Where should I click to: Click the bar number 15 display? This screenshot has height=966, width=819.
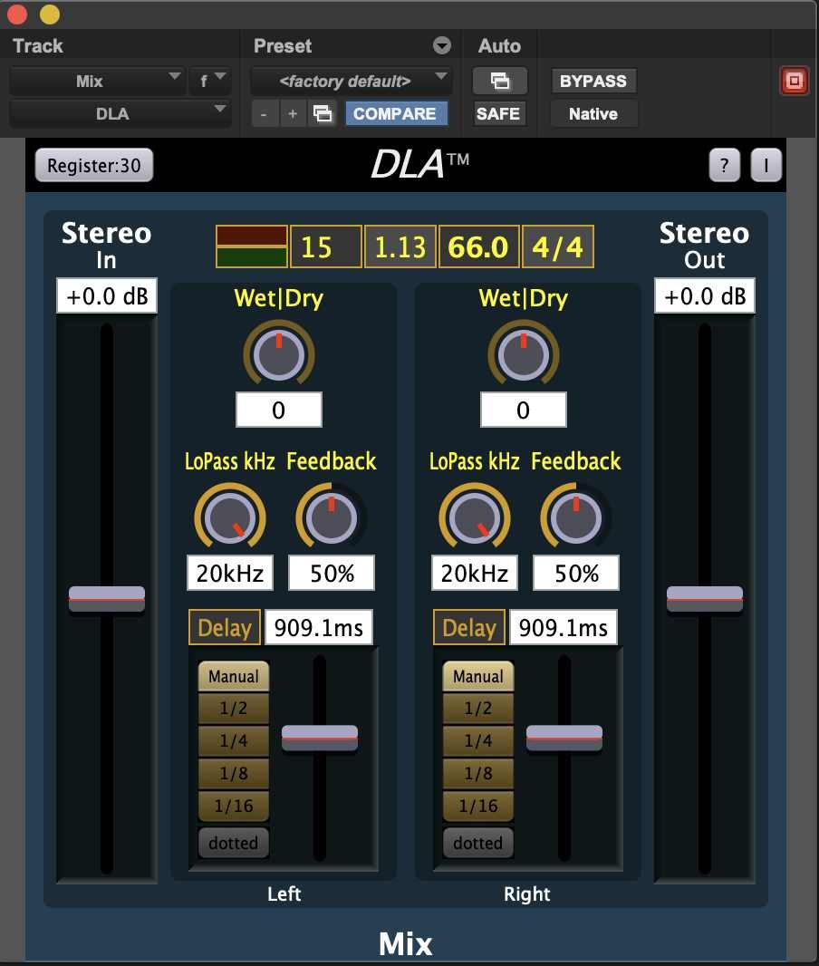(326, 246)
